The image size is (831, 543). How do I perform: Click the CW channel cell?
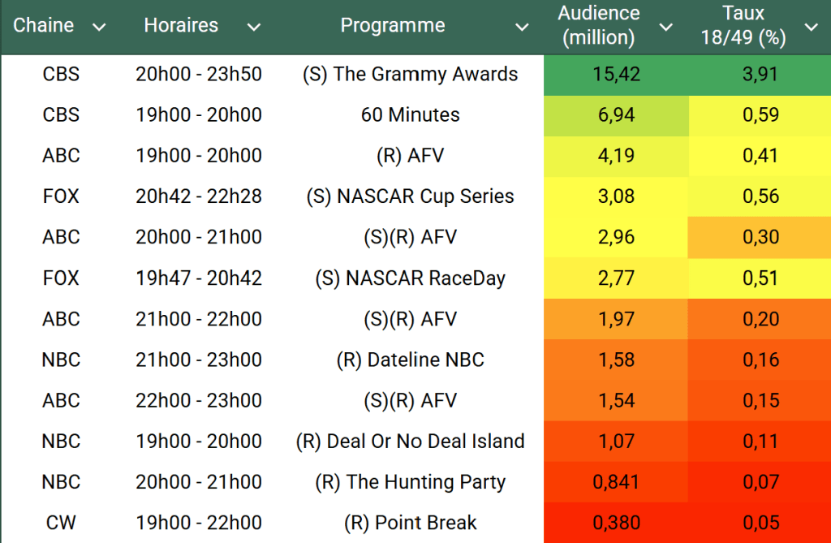click(61, 523)
